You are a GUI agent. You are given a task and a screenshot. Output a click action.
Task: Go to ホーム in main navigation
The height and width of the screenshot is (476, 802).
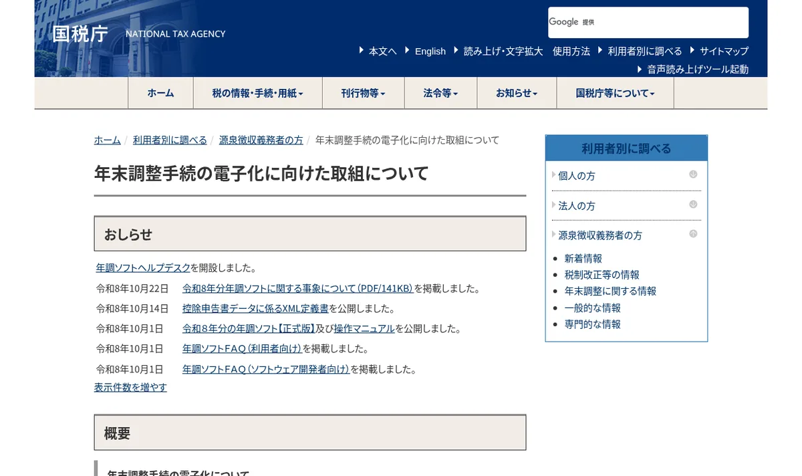pyautogui.click(x=160, y=93)
